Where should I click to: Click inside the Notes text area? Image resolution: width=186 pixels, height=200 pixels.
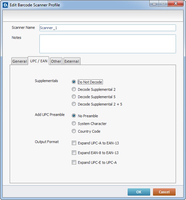click(108, 44)
